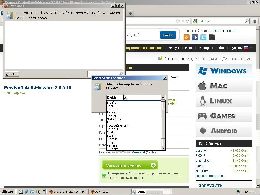Click the language list scrollbar thumb

(x=163, y=124)
